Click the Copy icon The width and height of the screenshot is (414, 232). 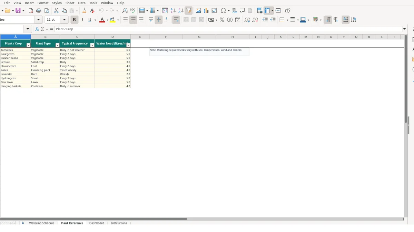coord(64,11)
